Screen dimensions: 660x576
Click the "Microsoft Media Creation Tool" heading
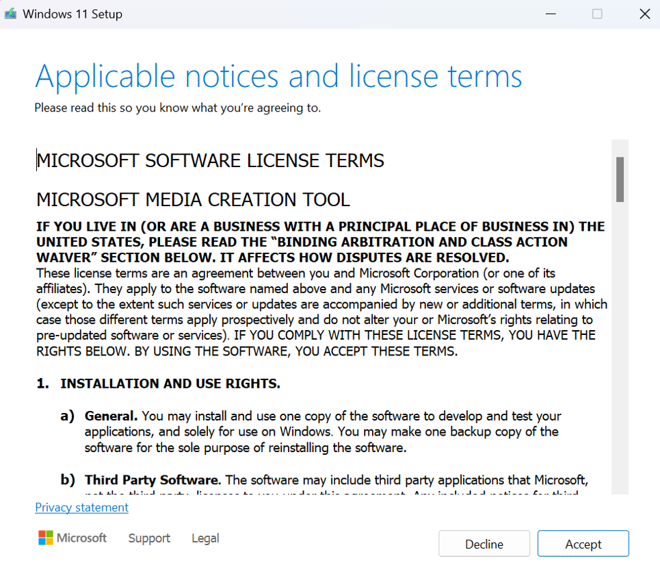pos(193,200)
